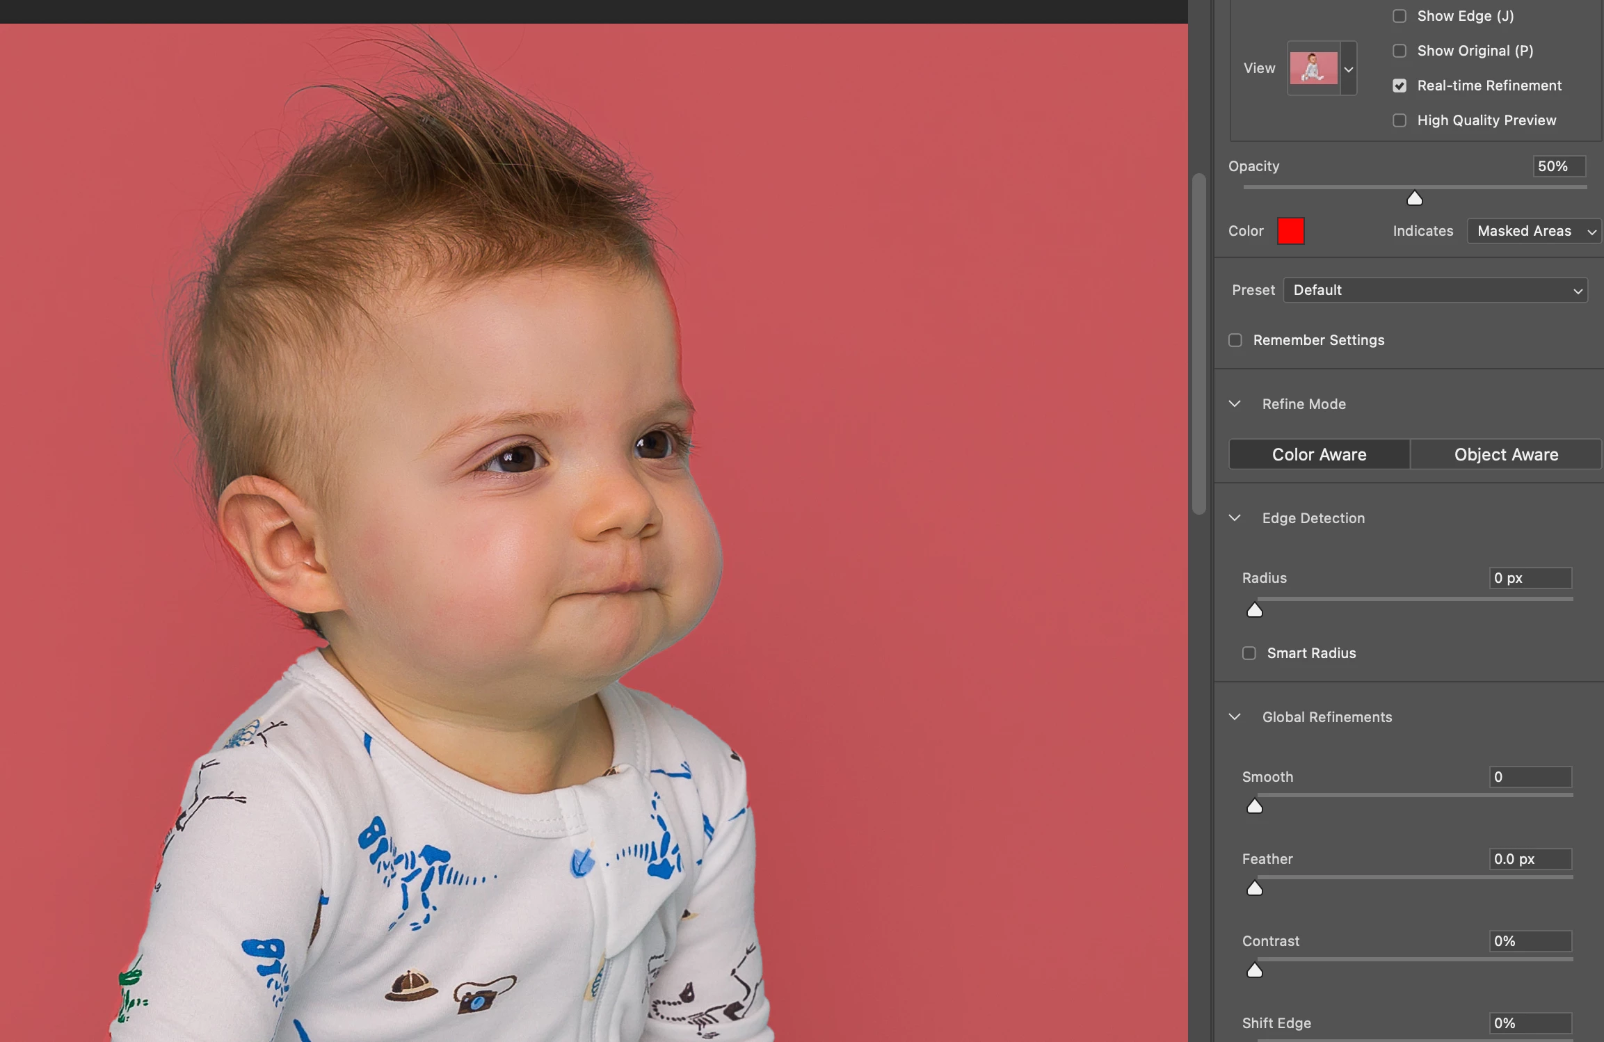
Task: Click the View mode thumbnail preview
Action: (1313, 68)
